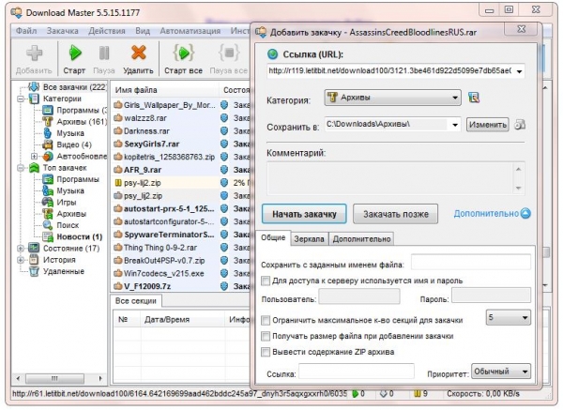Open the Действия menu
The height and width of the screenshot is (410, 563).
tap(107, 31)
